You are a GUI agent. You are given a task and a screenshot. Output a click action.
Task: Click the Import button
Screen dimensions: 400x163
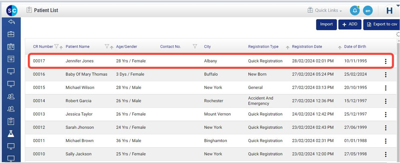pos(326,25)
